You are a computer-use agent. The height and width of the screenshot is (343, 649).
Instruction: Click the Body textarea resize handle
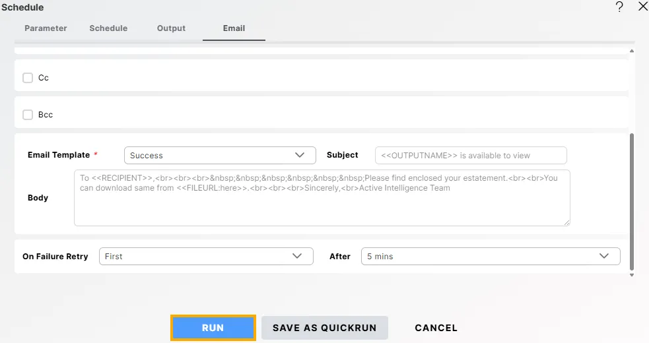pos(566,223)
